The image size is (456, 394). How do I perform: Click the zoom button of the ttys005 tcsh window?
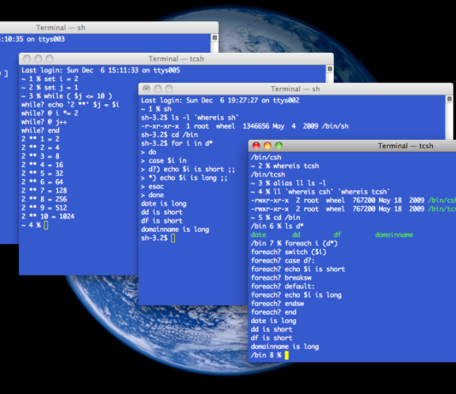(x=50, y=59)
